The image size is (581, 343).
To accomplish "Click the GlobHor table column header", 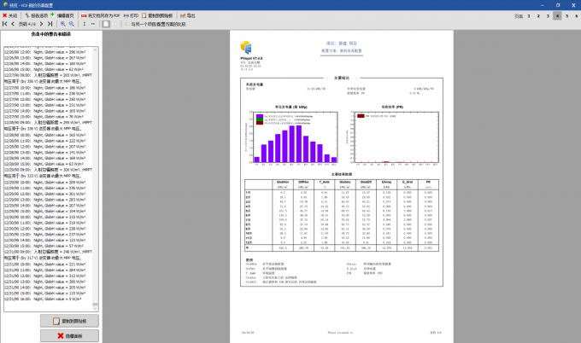I will 283,182.
